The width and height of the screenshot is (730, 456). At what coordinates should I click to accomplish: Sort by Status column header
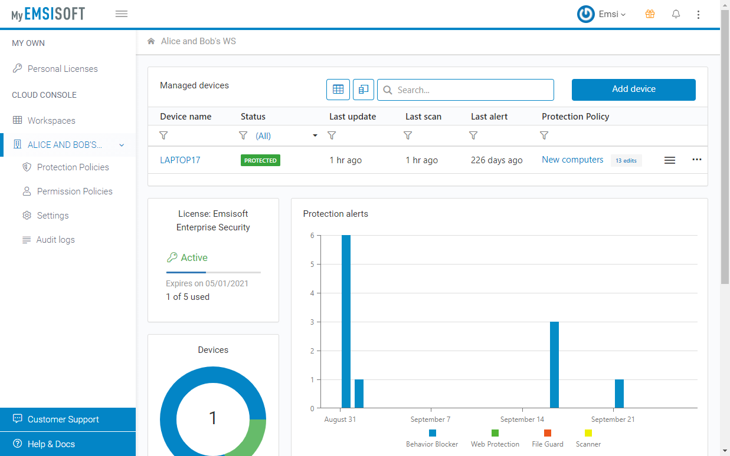(x=253, y=117)
